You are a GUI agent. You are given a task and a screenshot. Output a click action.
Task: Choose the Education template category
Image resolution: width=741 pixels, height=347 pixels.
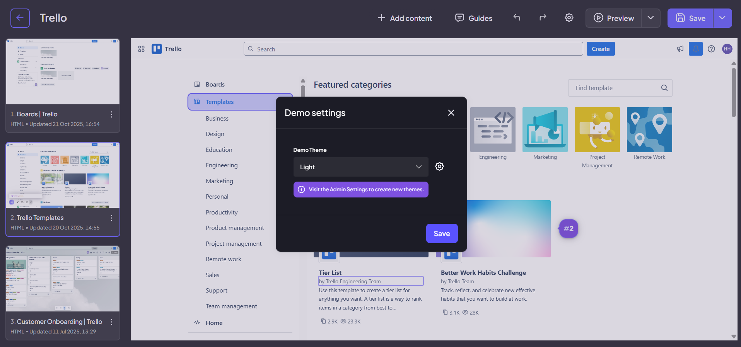coord(219,150)
